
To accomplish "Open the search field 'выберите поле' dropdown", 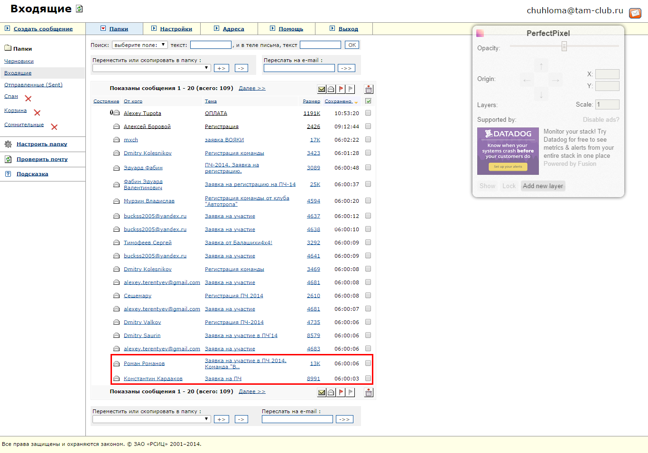I will pyautogui.click(x=139, y=45).
